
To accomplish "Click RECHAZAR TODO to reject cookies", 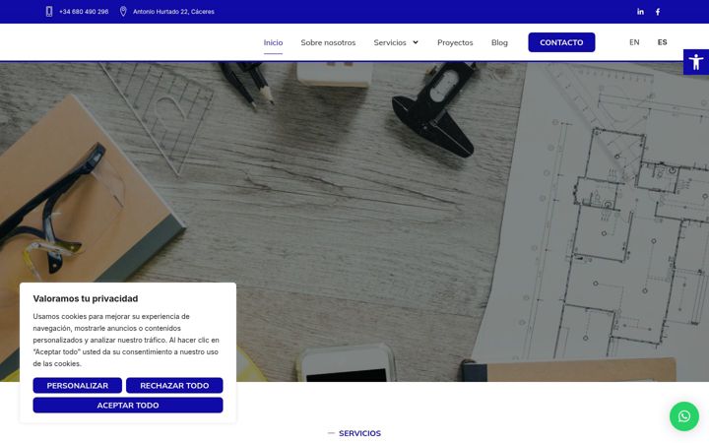I will [x=174, y=385].
